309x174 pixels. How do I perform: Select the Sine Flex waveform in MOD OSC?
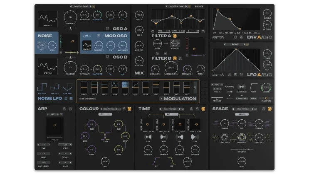87,45
